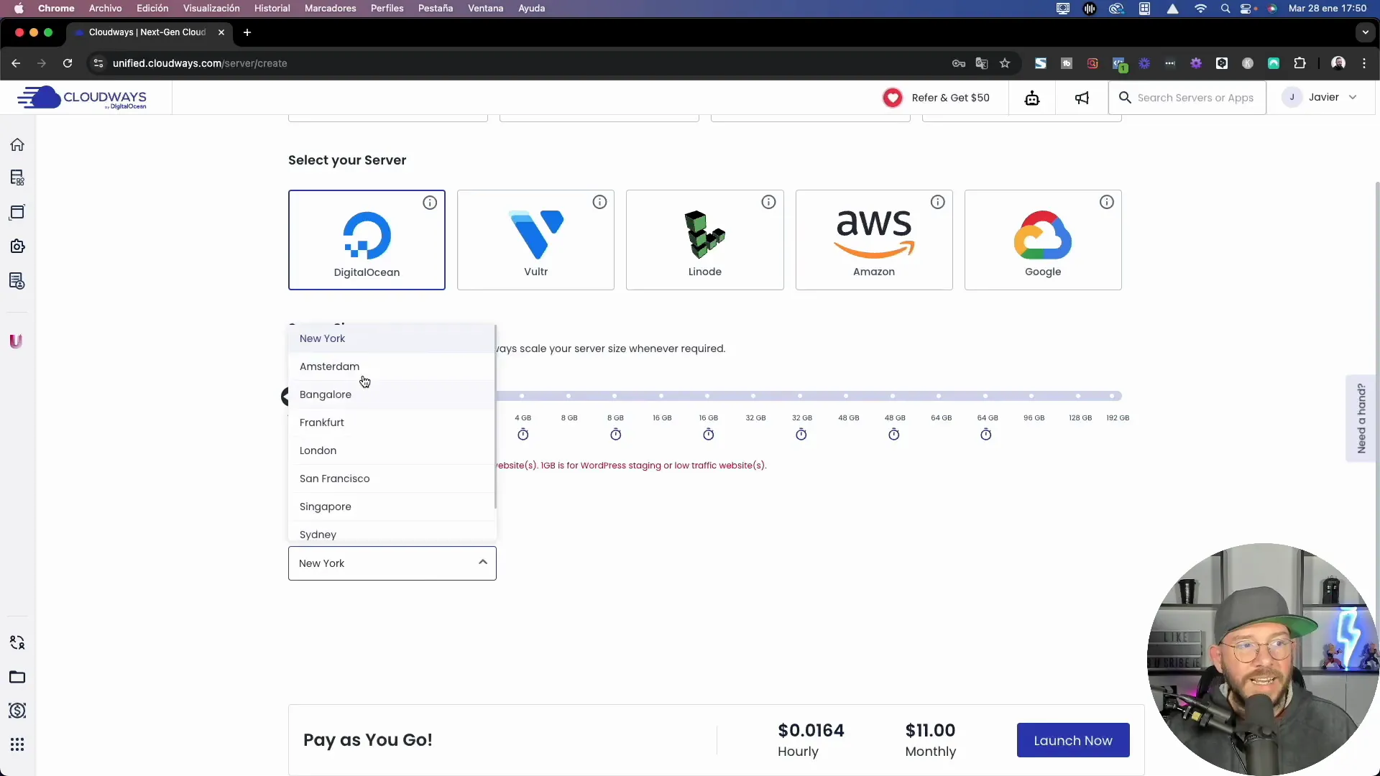This screenshot has width=1380, height=776.
Task: Click the Launch Now button
Action: click(1073, 740)
